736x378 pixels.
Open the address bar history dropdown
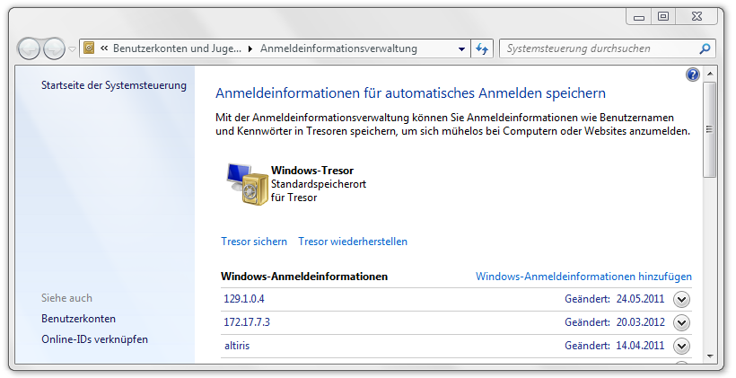[461, 48]
